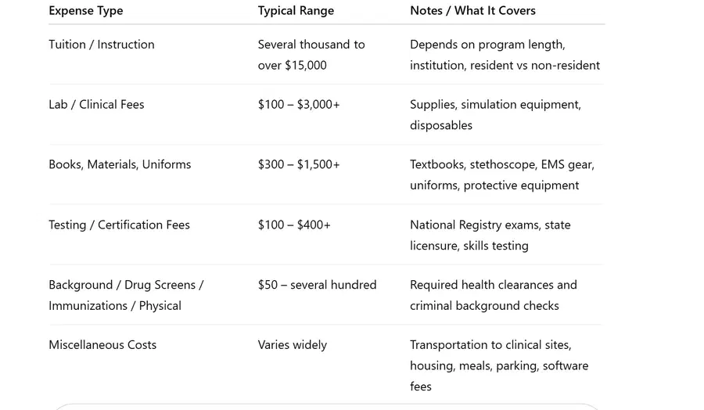Click the 'Varies widely' range cell
This screenshot has height=410, width=704.
tap(293, 345)
